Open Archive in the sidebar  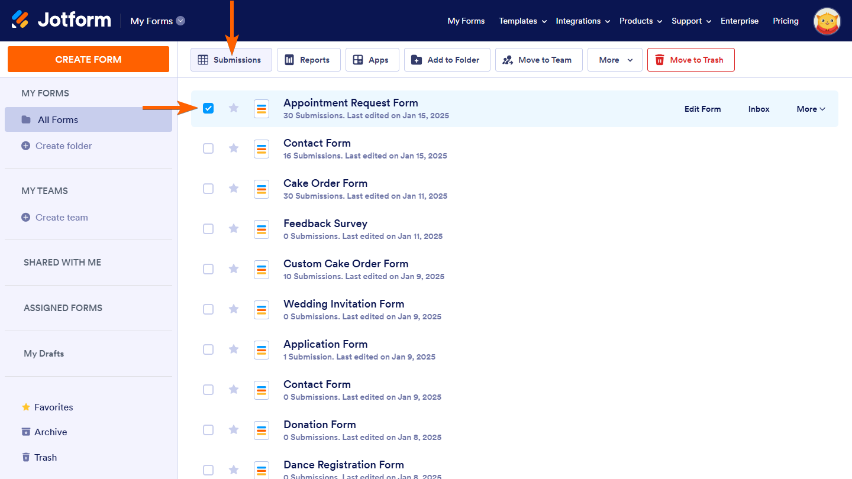click(44, 432)
